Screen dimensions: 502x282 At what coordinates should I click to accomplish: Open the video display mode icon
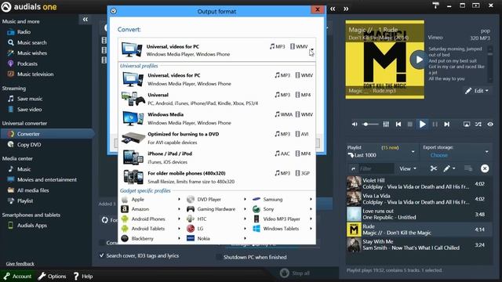pyautogui.click(x=467, y=125)
